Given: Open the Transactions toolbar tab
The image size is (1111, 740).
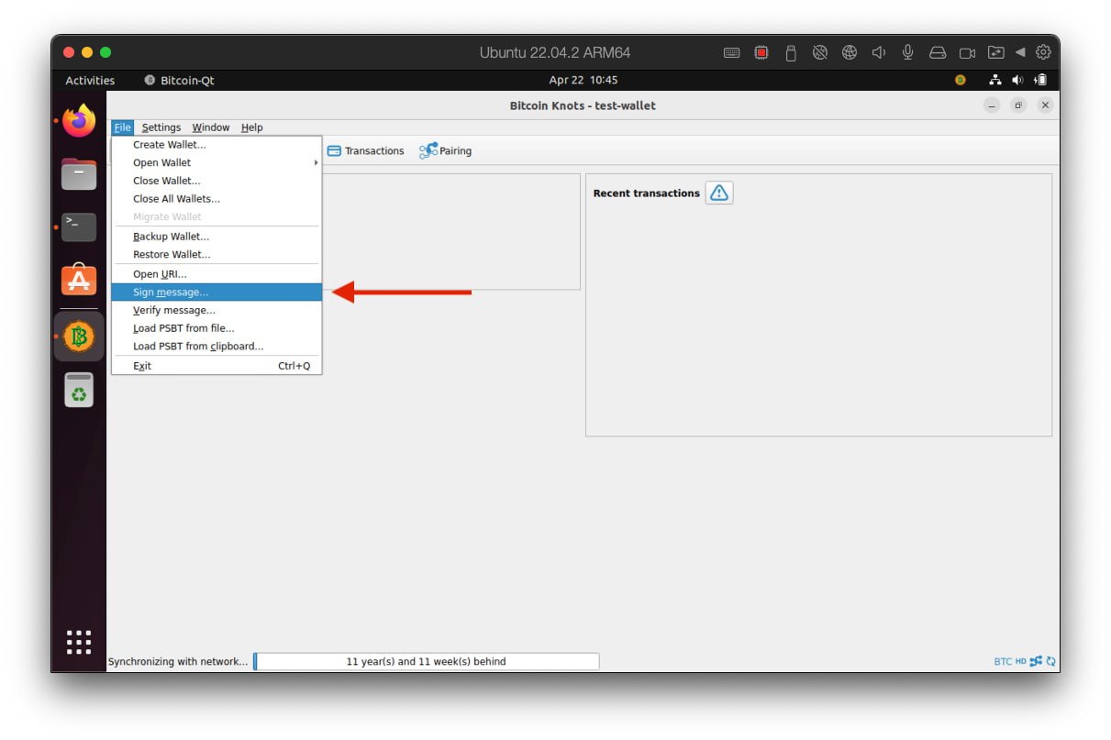Looking at the screenshot, I should (x=365, y=150).
